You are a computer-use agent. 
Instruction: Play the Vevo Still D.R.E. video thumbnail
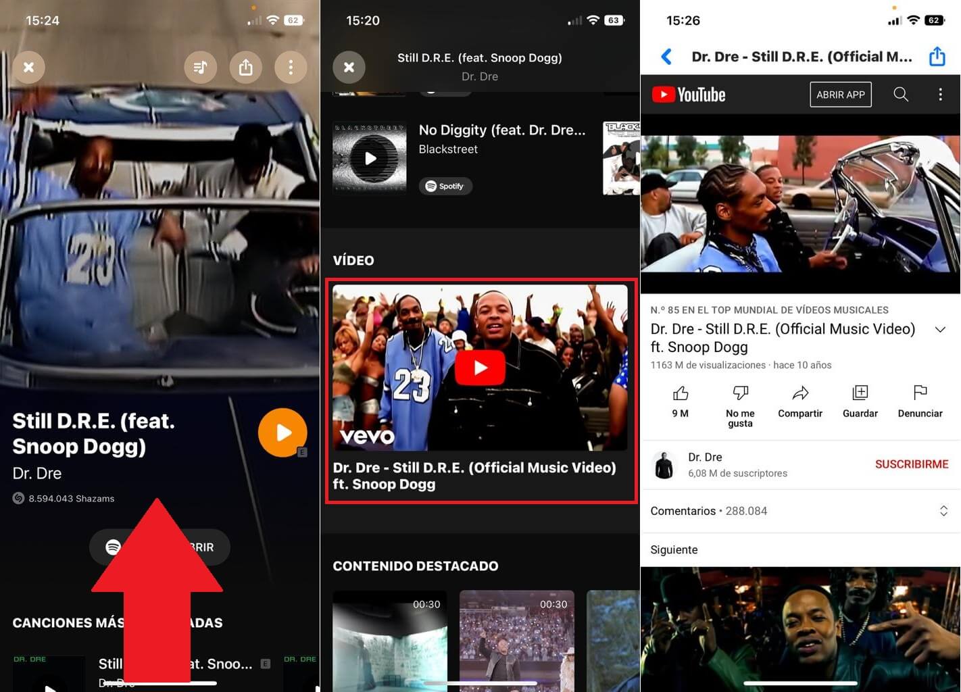click(x=480, y=367)
